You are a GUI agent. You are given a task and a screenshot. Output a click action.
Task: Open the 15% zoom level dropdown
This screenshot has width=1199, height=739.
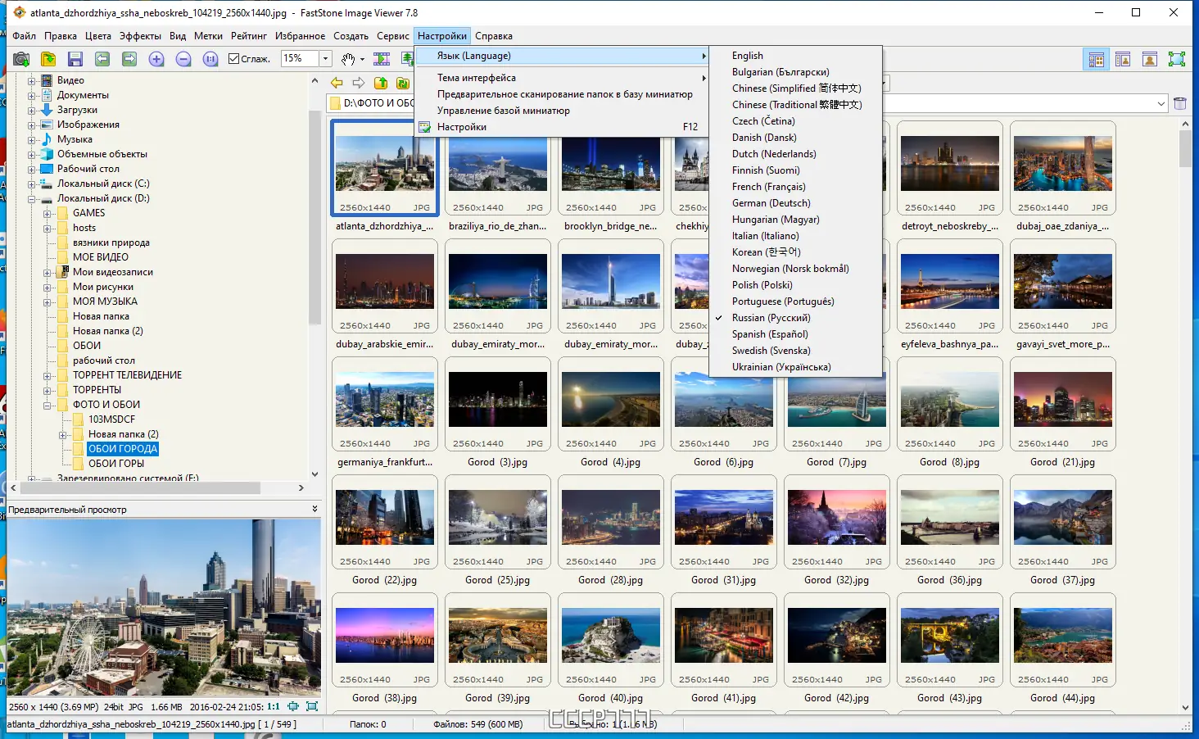tap(325, 59)
